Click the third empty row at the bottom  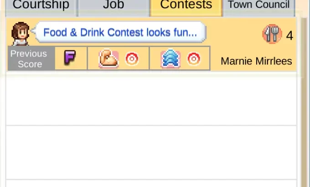tap(151, 183)
